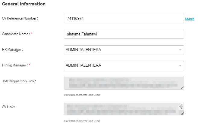Click the CV Link label
The image size is (198, 125).
tap(9, 107)
